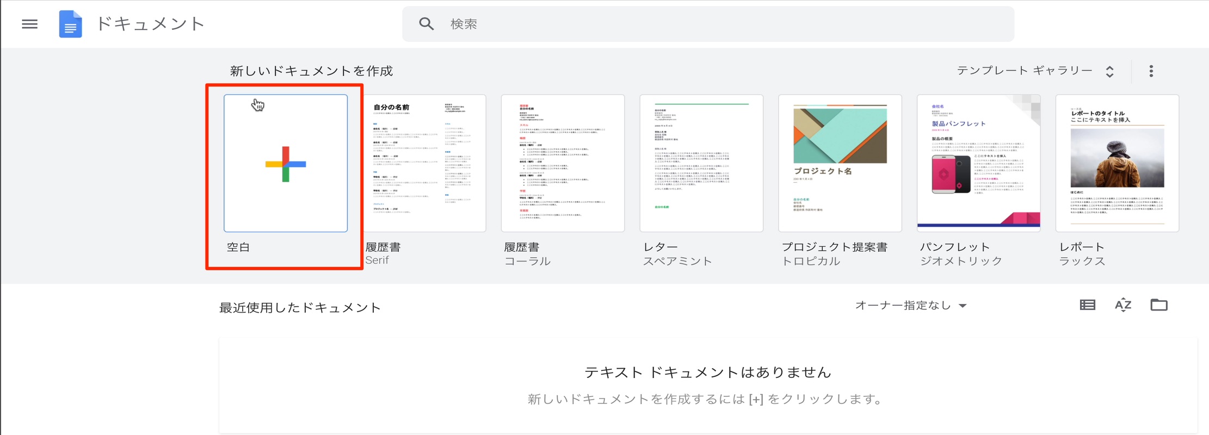
Task: Open the パンフレット ジオメトリック template
Action: [979, 163]
